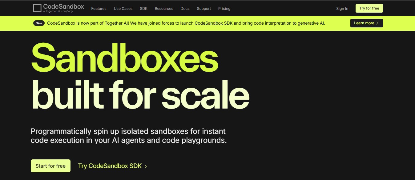Viewport: 415px width, 180px height.
Task: Click Sign In in the header
Action: click(x=342, y=9)
